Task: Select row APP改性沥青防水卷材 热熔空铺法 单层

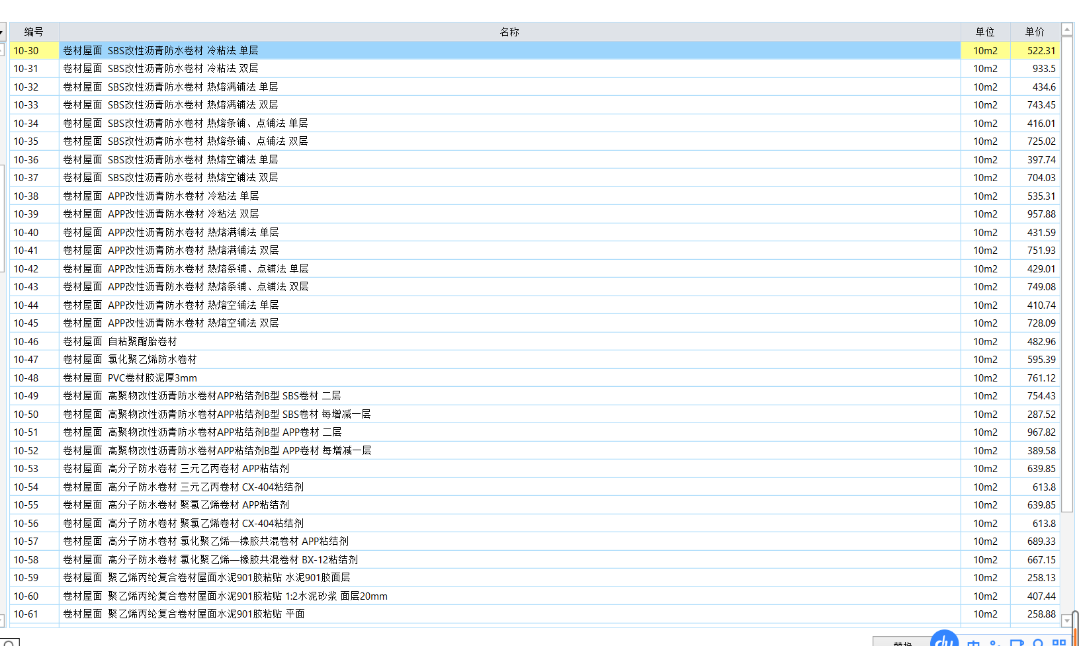Action: (509, 305)
